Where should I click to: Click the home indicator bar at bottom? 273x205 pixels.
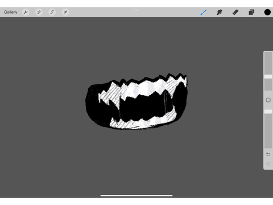pyautogui.click(x=136, y=195)
